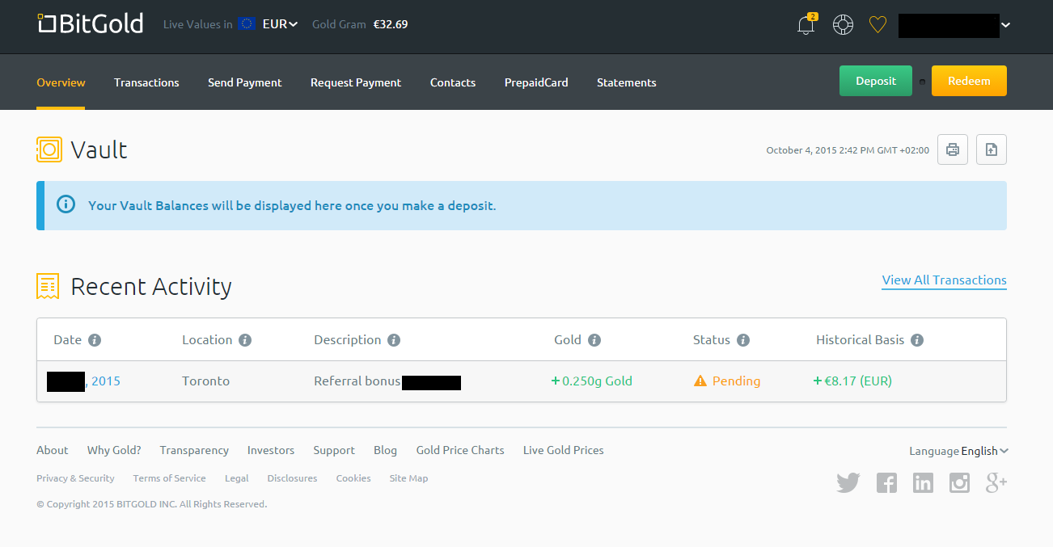Viewport: 1053px width, 547px height.
Task: Open Terms of Service link
Action: (x=169, y=478)
